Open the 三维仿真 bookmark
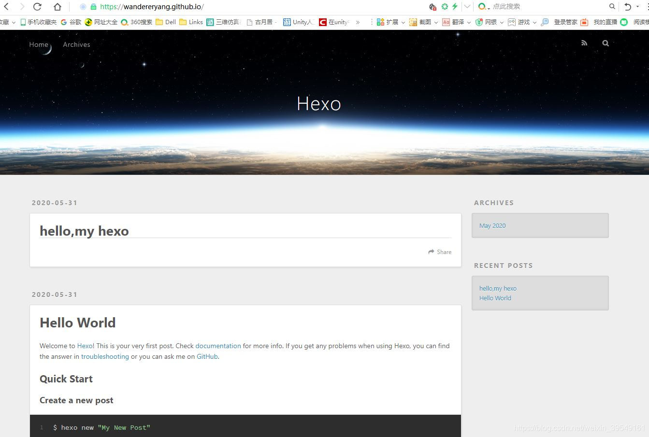This screenshot has width=649, height=437. 224,22
